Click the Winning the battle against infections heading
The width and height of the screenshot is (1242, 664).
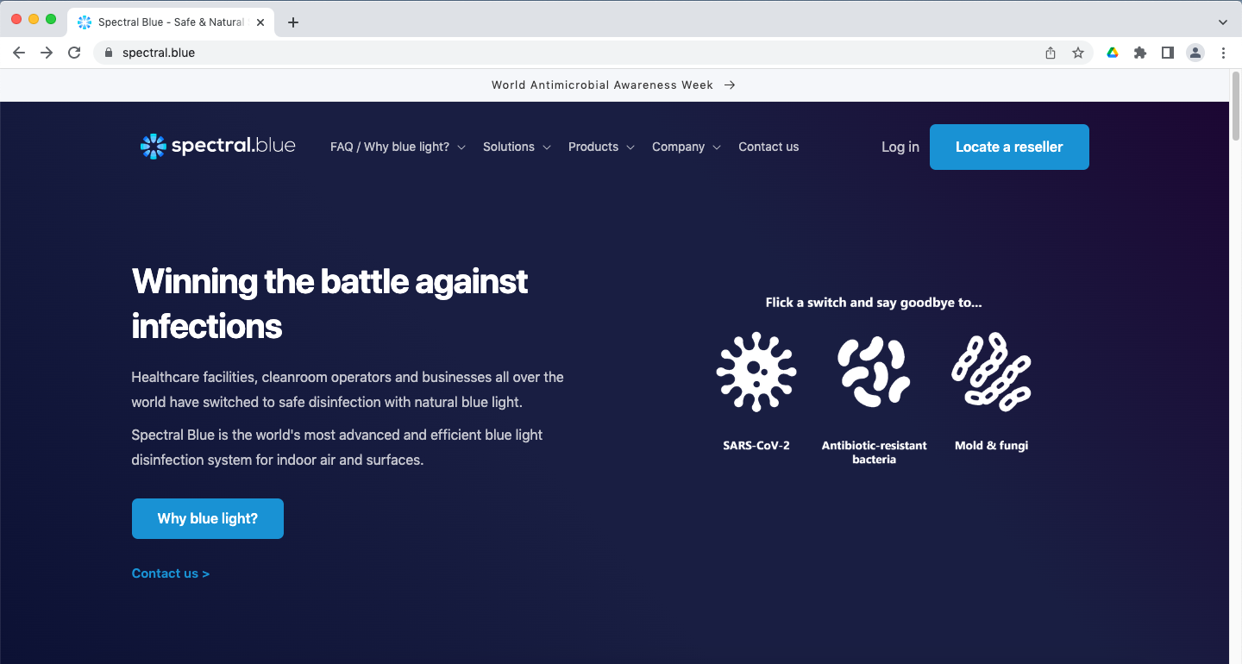click(329, 304)
